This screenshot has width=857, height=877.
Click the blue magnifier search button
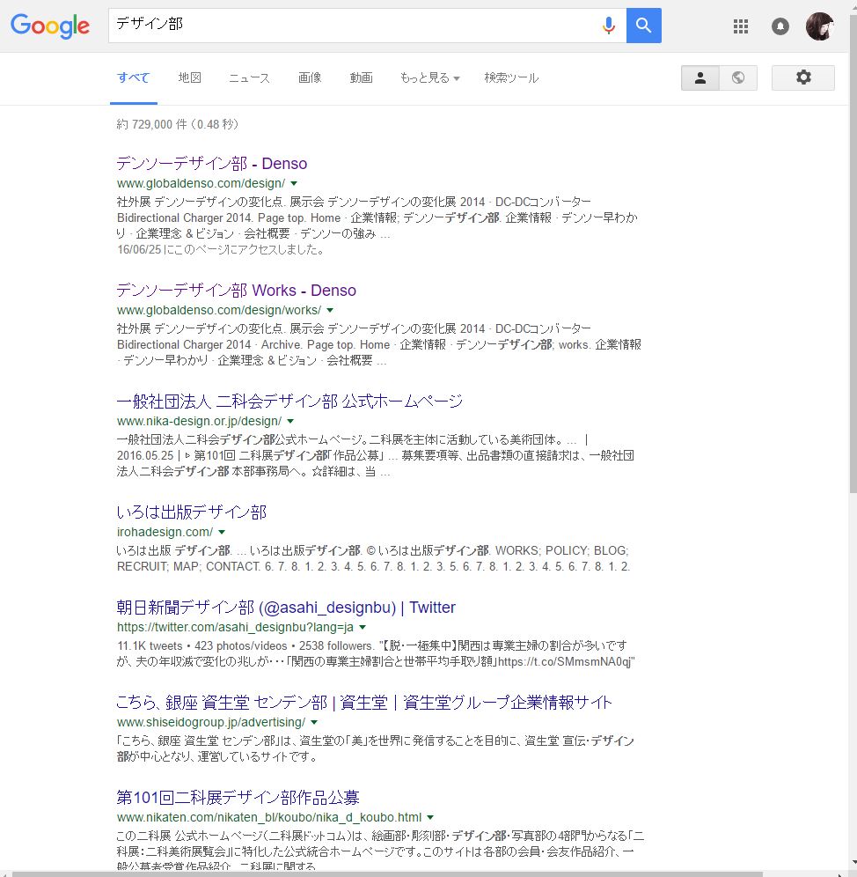click(x=643, y=26)
